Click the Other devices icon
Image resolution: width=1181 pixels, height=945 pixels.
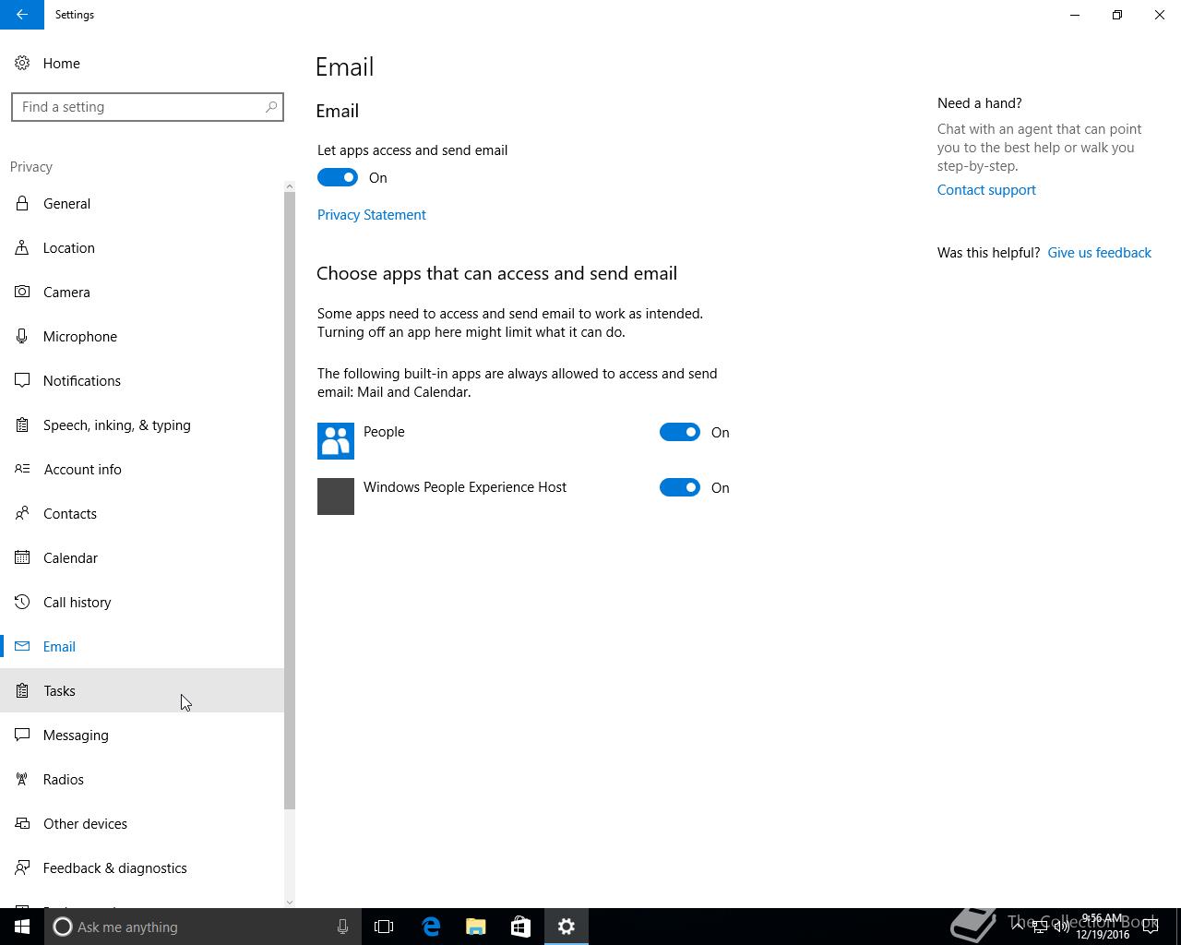[22, 823]
